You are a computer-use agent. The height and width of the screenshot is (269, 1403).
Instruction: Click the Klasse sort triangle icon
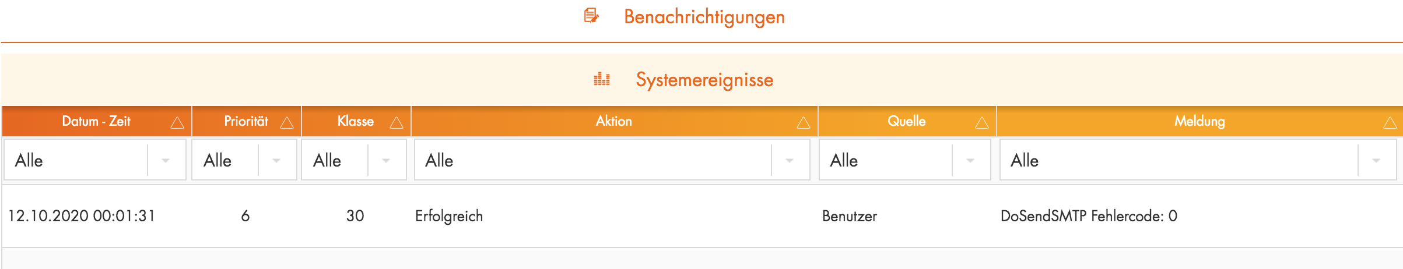click(x=397, y=122)
